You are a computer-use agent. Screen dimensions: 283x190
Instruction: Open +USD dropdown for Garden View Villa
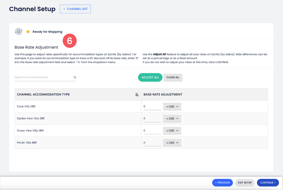172,118
